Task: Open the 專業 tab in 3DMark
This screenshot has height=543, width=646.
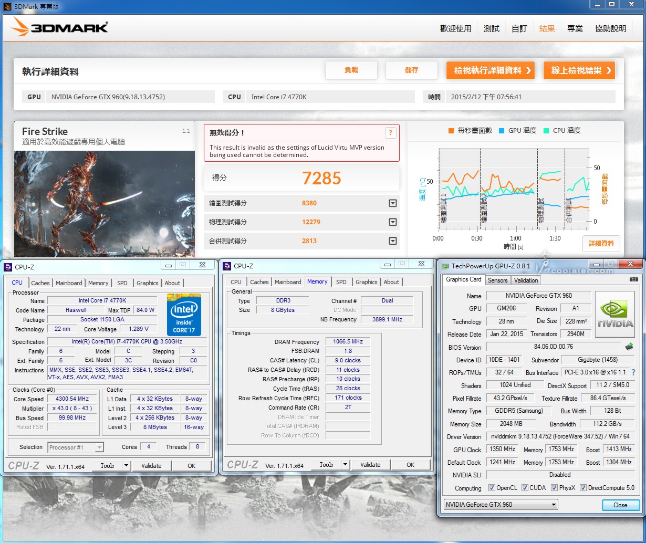Action: click(x=575, y=28)
